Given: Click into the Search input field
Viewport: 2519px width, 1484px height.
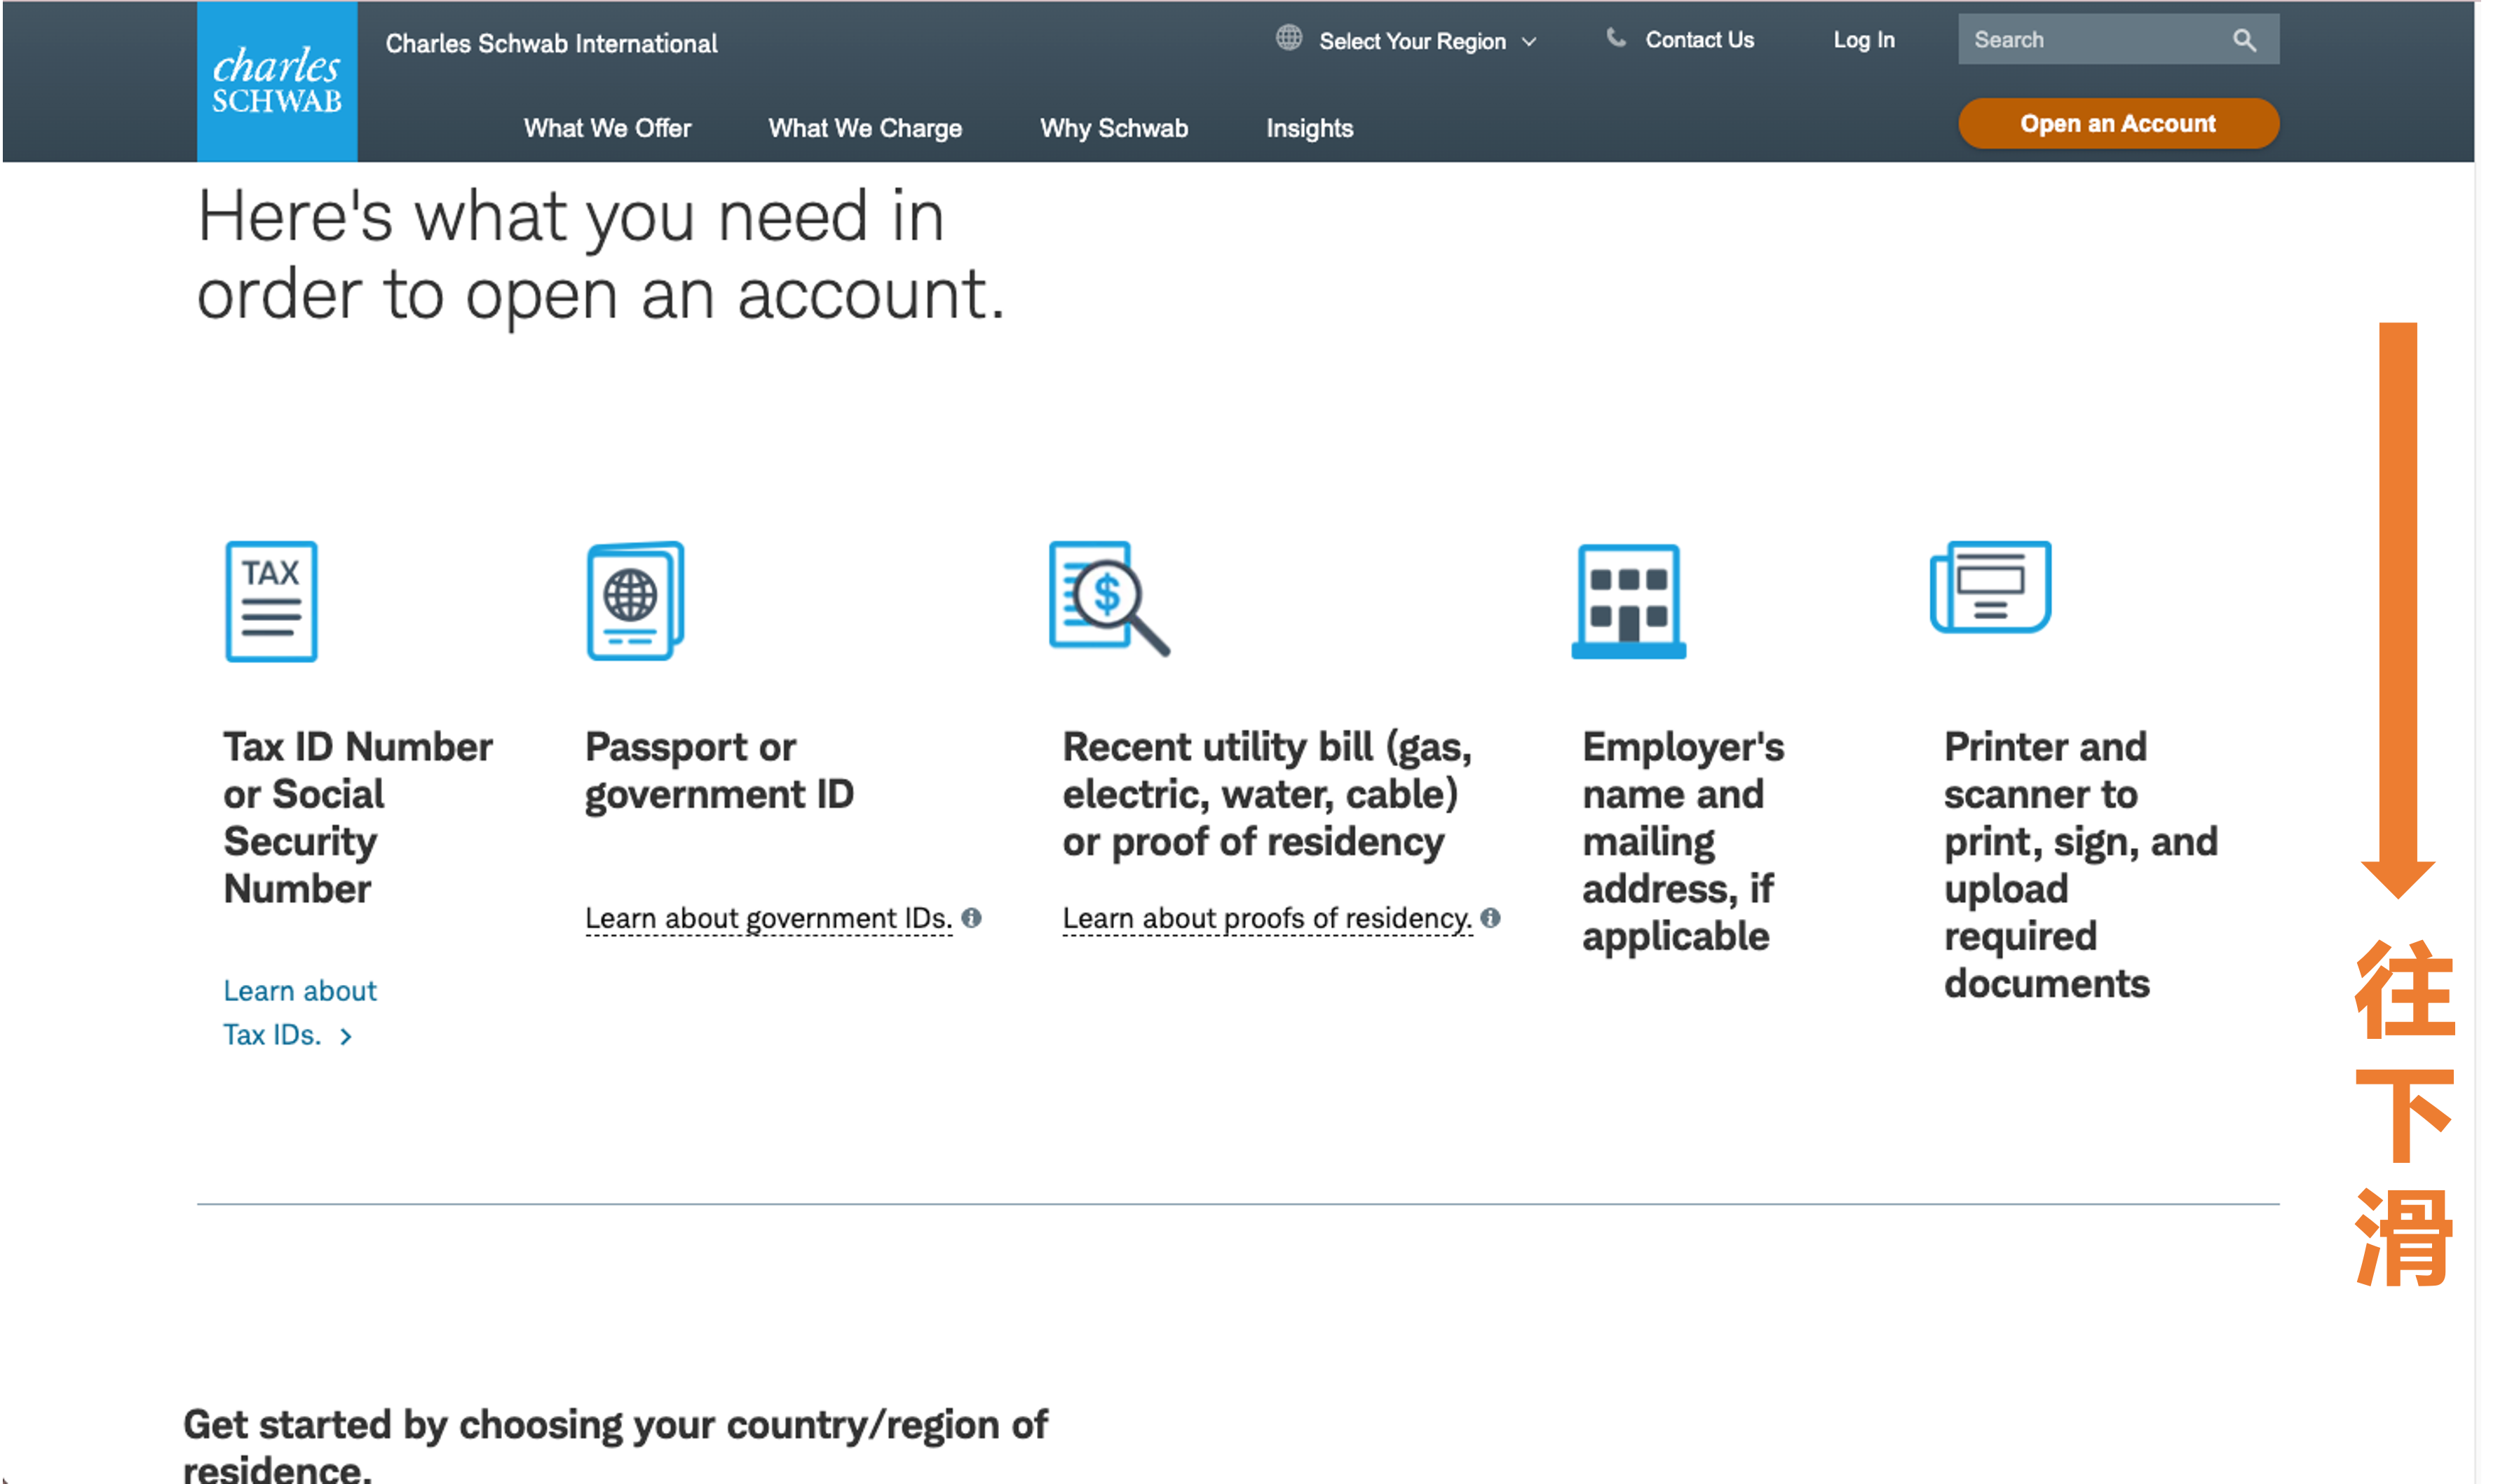Looking at the screenshot, I should coord(2090,40).
